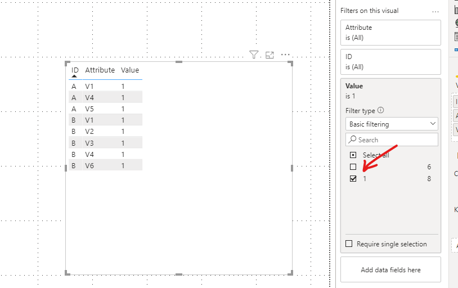Click the Filter type info icon
The width and height of the screenshot is (458, 288).
click(380, 110)
